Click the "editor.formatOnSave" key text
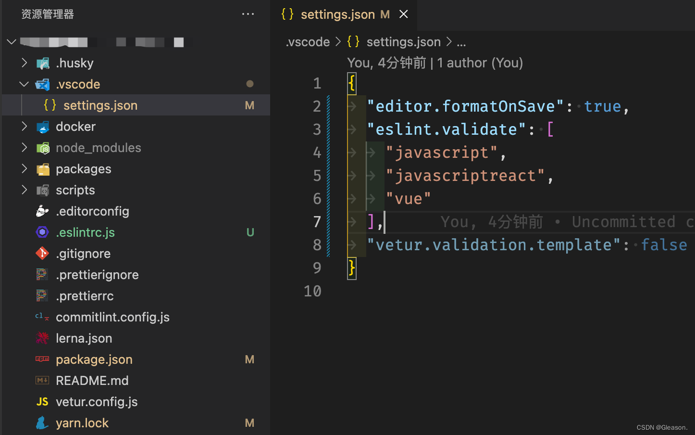Image resolution: width=695 pixels, height=435 pixels. [x=465, y=106]
